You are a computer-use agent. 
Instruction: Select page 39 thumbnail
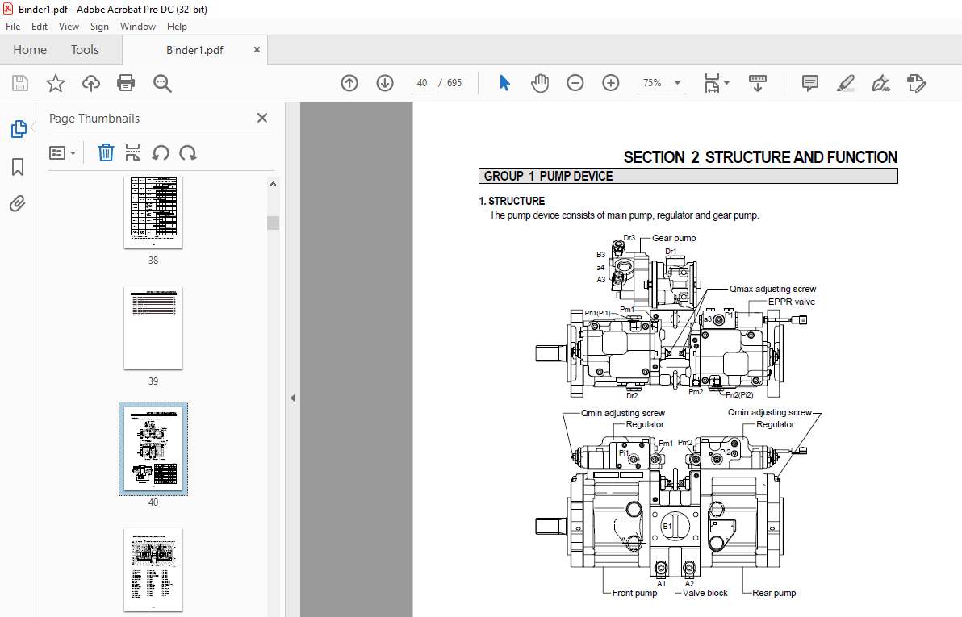click(153, 327)
